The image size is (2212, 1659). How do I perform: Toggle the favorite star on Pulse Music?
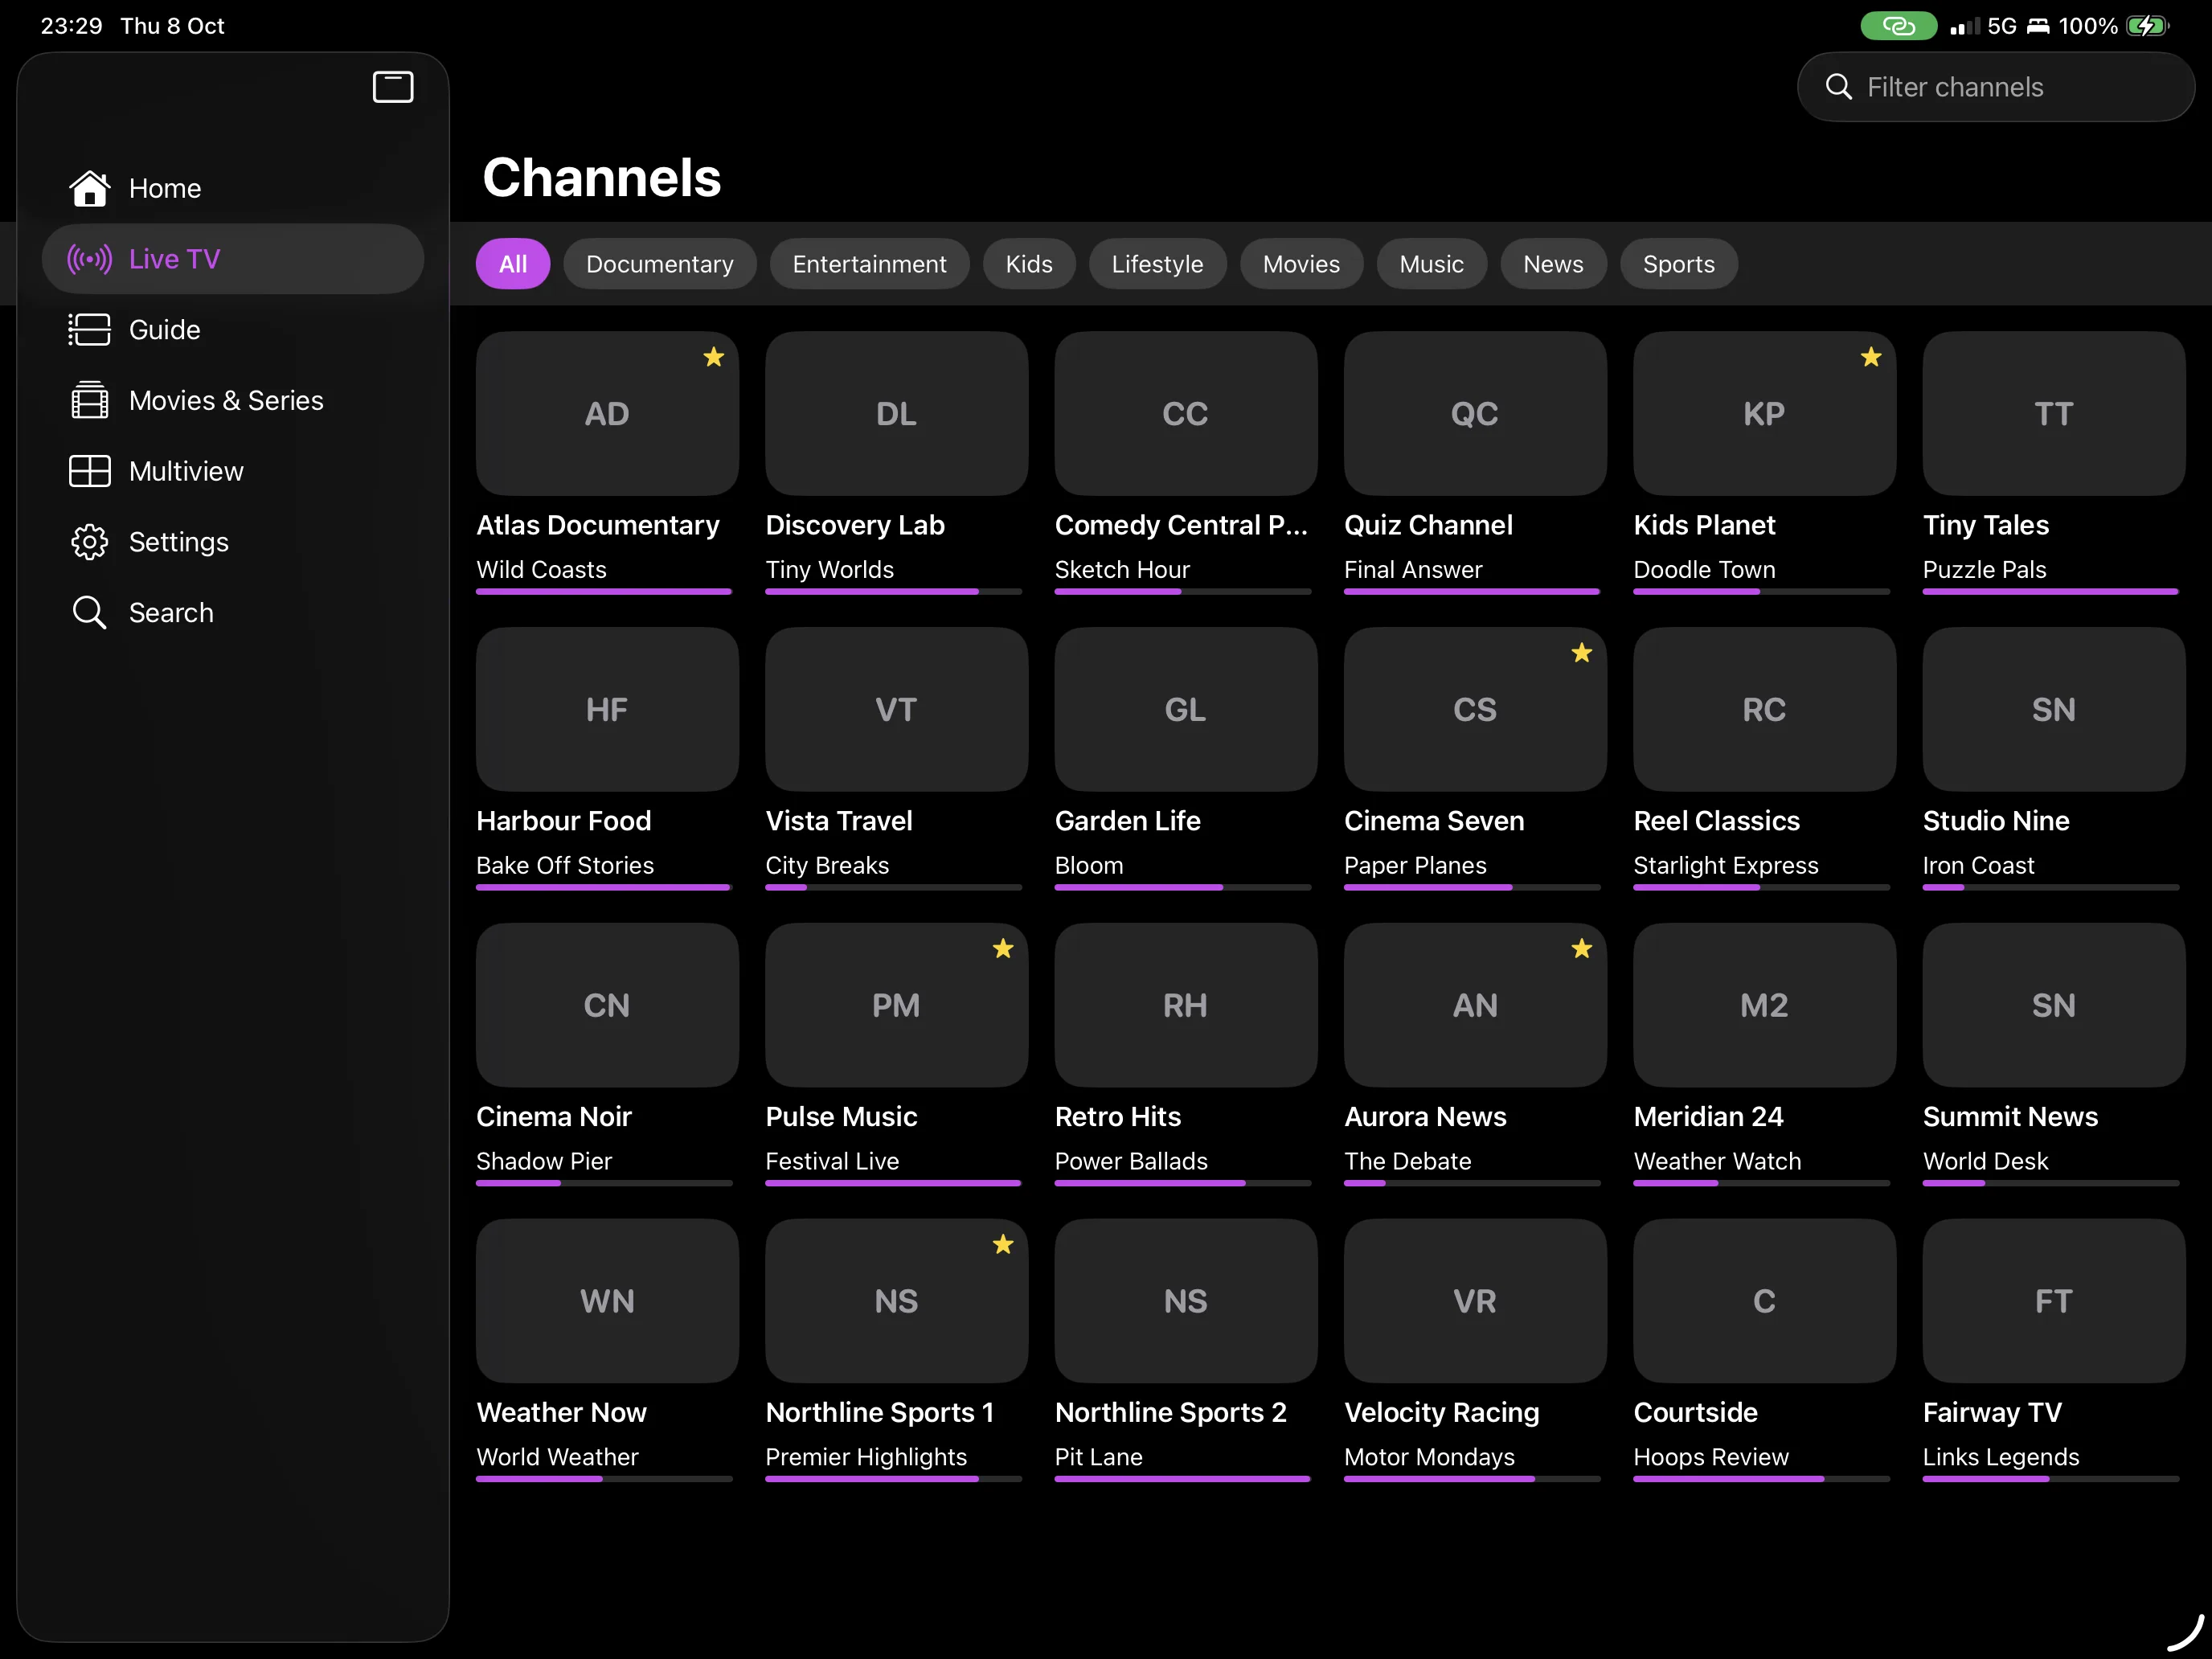pos(1003,949)
